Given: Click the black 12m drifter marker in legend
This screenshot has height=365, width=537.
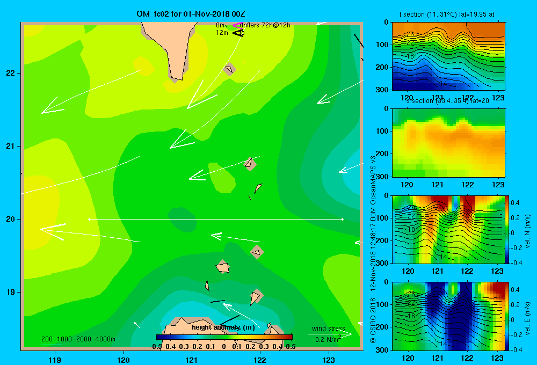Looking at the screenshot, I should pos(237,33).
